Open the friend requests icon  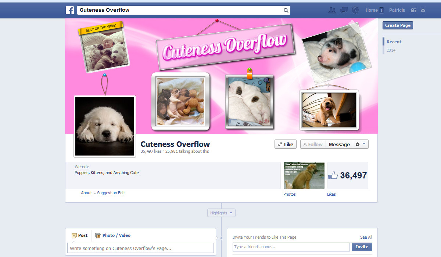point(332,10)
